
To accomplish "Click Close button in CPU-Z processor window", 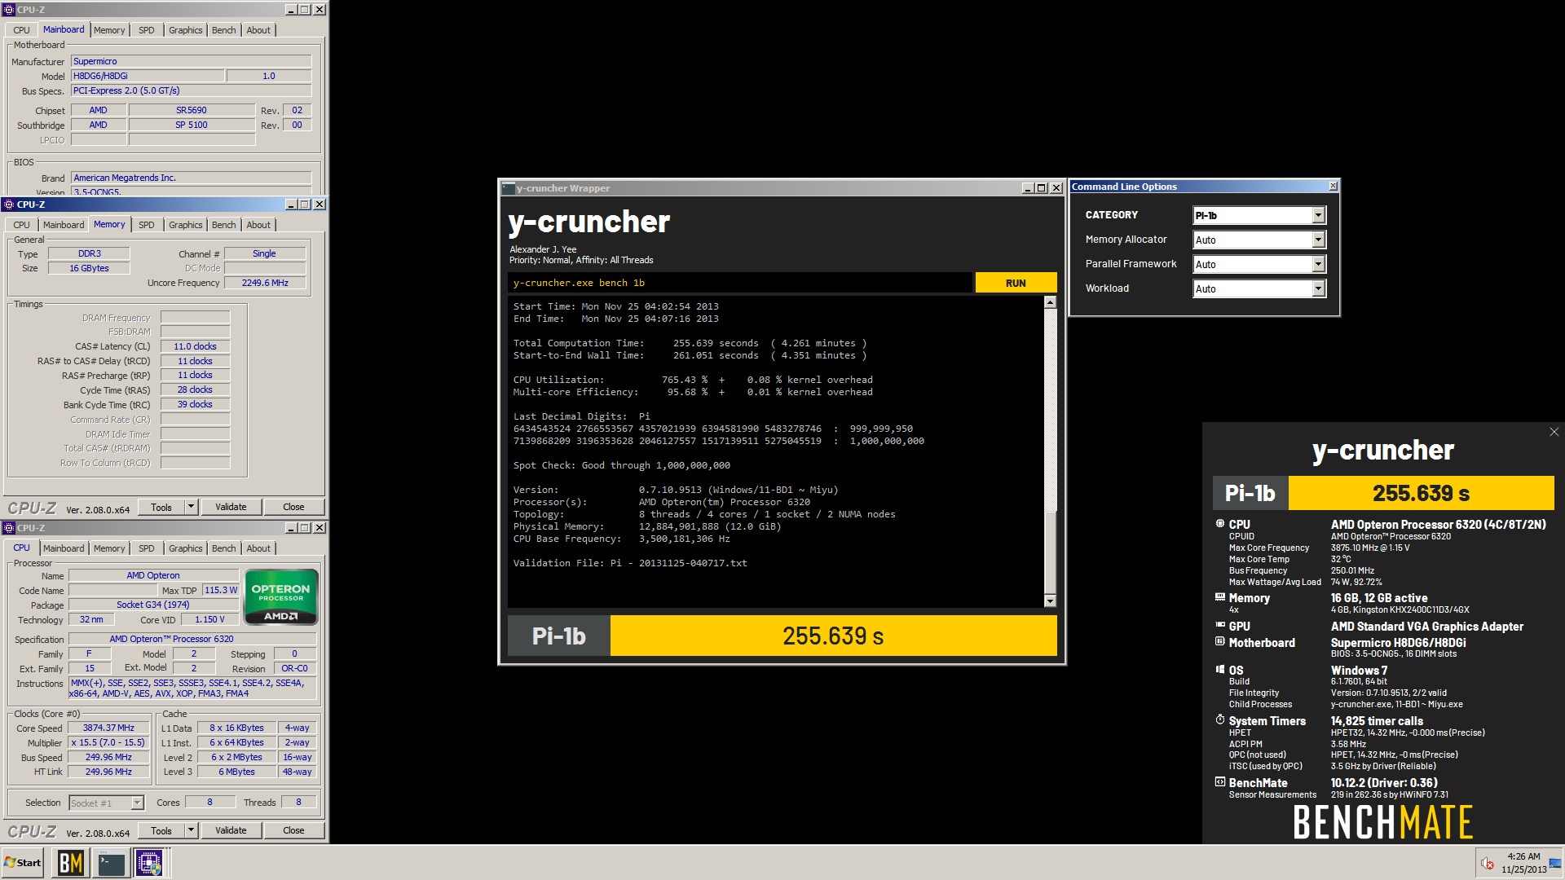I will pyautogui.click(x=293, y=830).
